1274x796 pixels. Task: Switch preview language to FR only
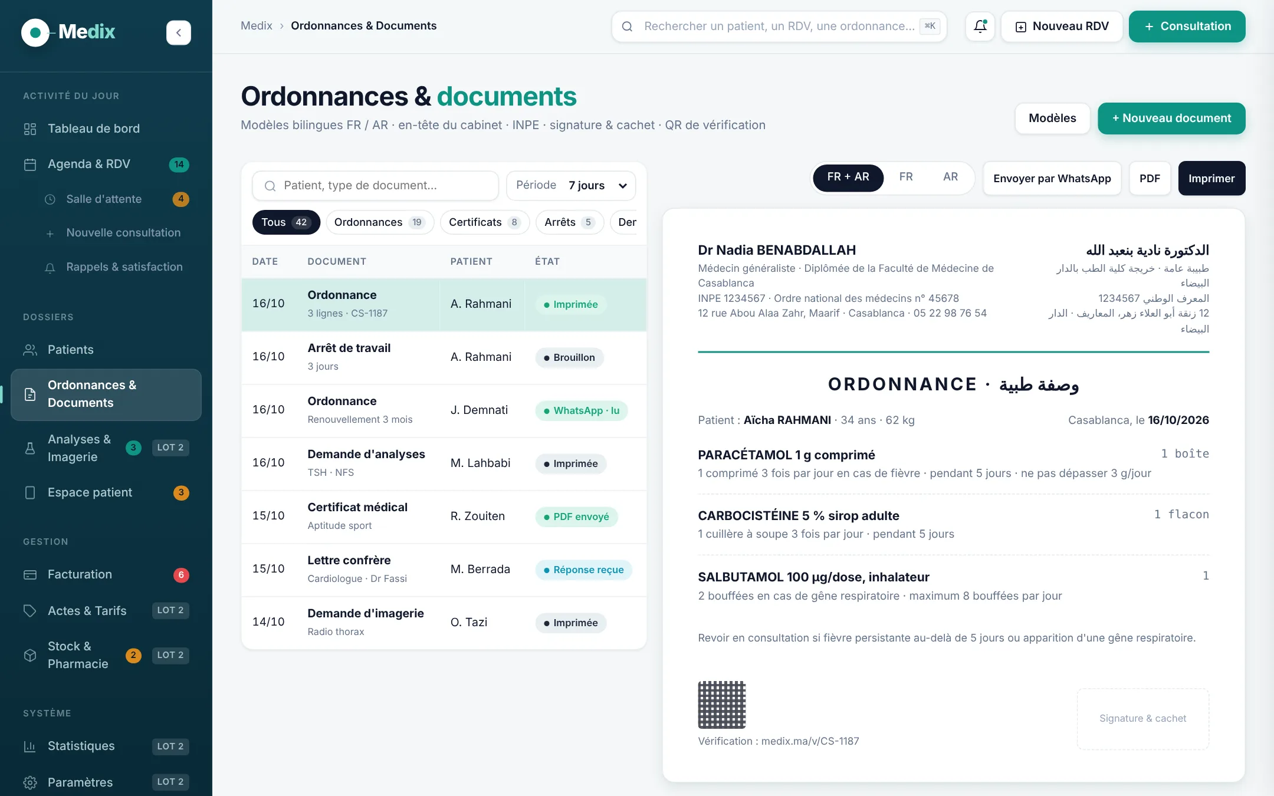tap(906, 177)
